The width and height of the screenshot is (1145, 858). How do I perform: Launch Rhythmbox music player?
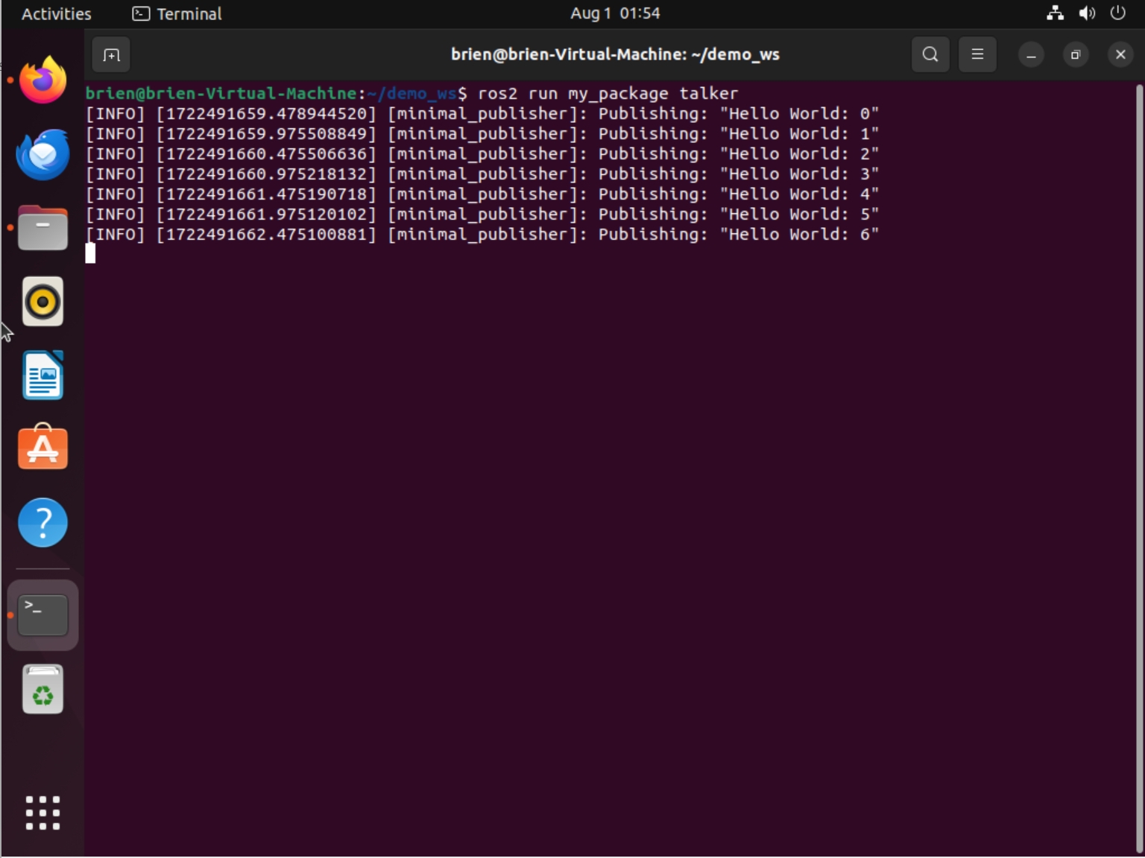42,302
